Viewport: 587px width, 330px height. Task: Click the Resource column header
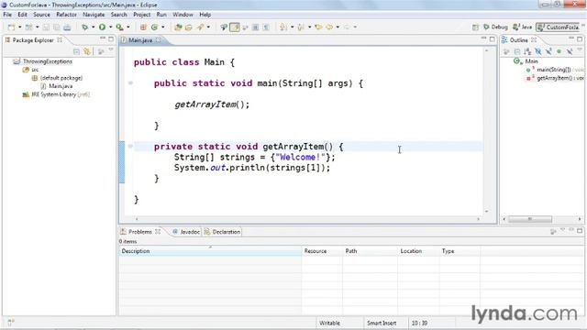tap(322, 251)
